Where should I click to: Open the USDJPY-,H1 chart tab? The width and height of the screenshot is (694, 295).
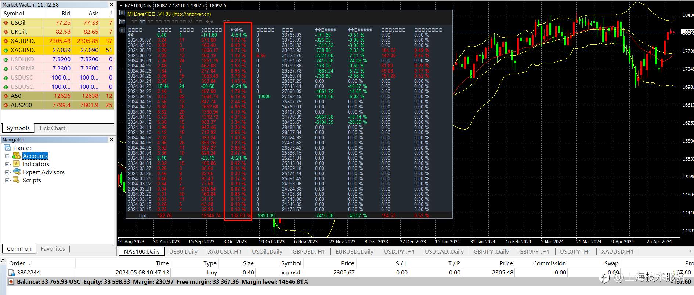(575, 252)
